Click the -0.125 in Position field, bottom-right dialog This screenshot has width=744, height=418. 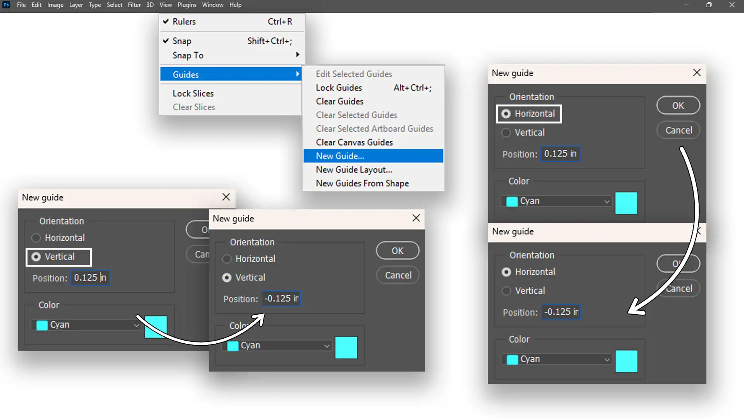561,312
